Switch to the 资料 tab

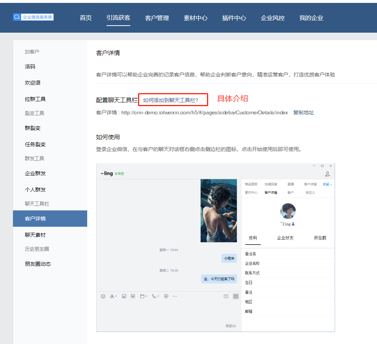click(253, 238)
